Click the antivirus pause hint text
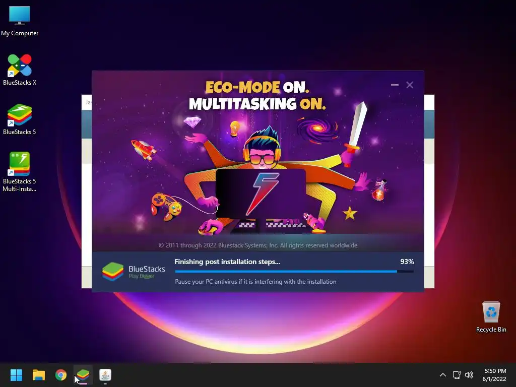 tap(255, 282)
